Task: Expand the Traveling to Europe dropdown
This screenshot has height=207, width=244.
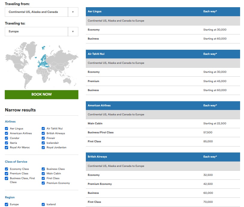Action: tap(41, 31)
